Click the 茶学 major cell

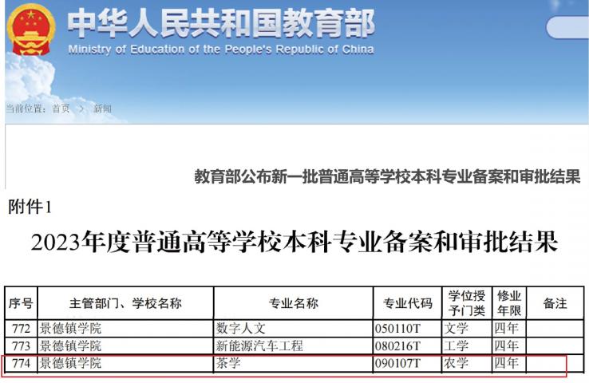[x=294, y=363]
